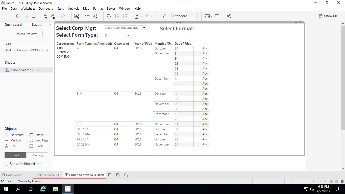
Task: Open the Select Corp Mgr dropdown
Action: [144, 28]
